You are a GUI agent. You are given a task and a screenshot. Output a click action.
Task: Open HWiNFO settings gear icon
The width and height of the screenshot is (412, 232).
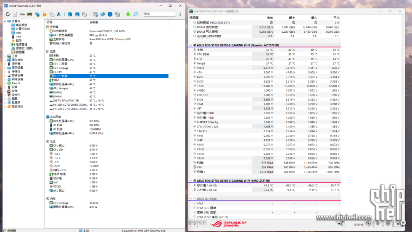(x=388, y=224)
